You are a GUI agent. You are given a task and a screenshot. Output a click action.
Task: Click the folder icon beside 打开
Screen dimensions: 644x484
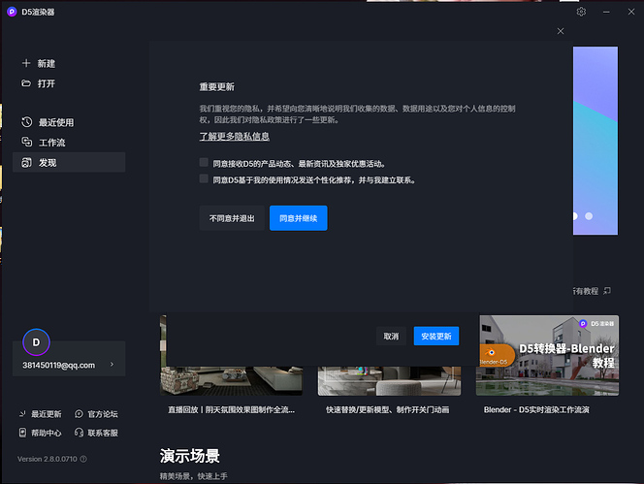point(26,83)
